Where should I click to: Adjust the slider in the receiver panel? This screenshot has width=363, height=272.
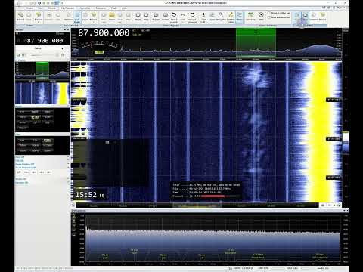[43, 55]
